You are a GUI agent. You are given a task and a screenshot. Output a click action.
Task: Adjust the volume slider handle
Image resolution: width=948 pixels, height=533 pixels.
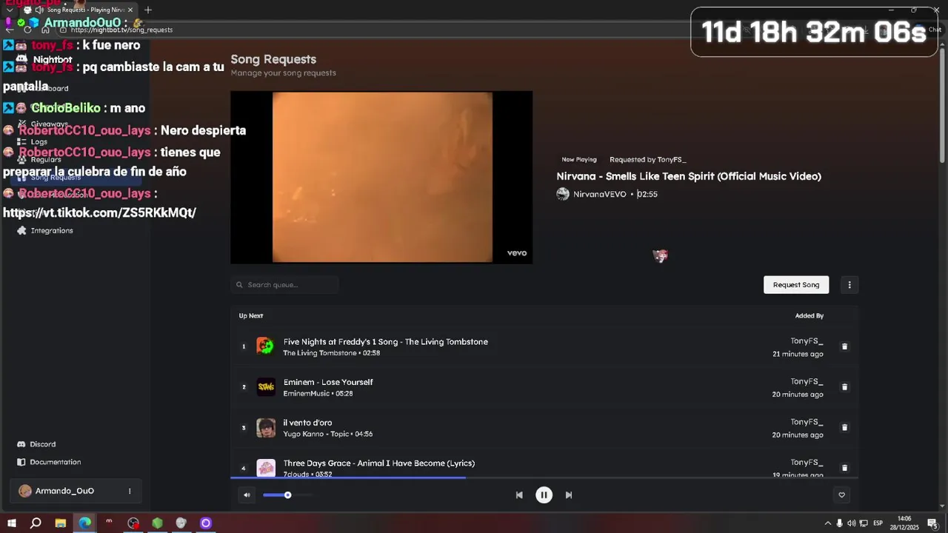[287, 495]
